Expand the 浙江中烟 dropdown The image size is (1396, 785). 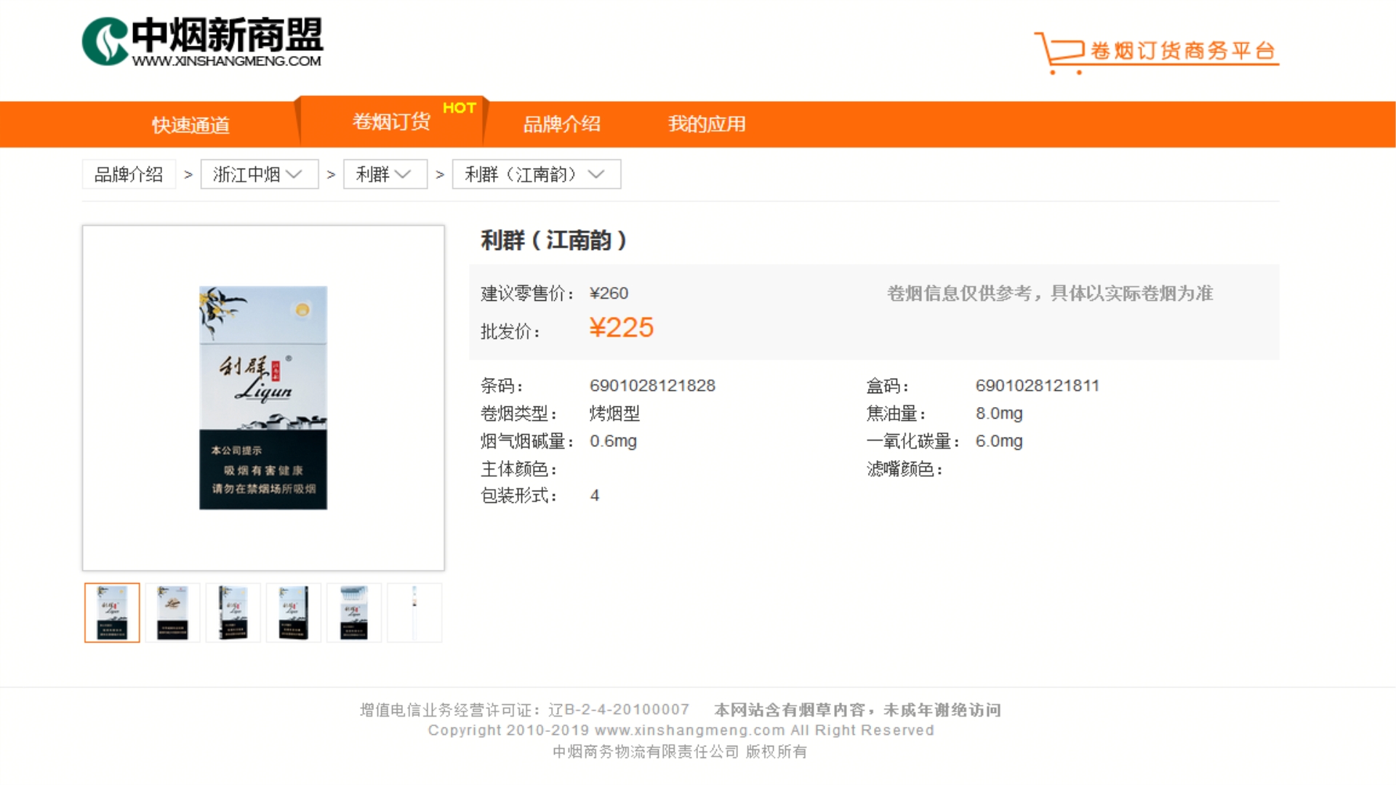[260, 174]
